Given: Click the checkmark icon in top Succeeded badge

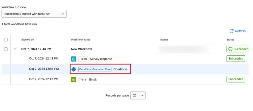Looking at the screenshot, I should pyautogui.click(x=230, y=49).
